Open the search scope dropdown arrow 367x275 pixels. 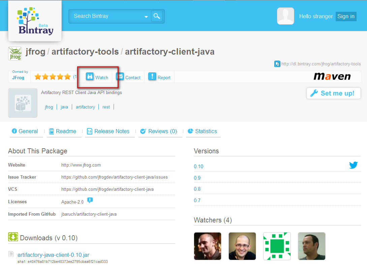146,17
